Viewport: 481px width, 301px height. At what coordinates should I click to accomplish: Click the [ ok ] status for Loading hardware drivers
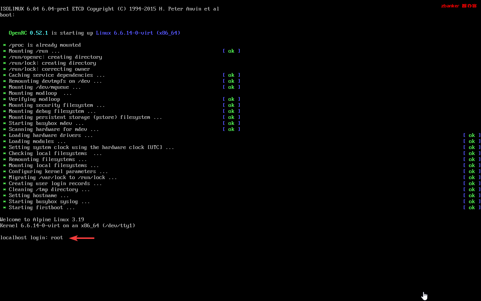pyautogui.click(x=472, y=135)
